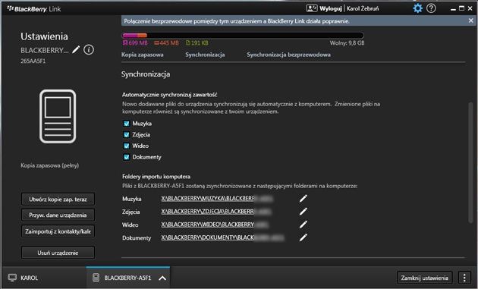Click the vertical scrollbar in settings panel
This screenshot has width=478, height=289.
(x=471, y=163)
